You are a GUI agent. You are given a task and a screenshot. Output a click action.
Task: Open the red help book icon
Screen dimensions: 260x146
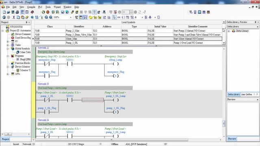pyautogui.click(x=32, y=12)
